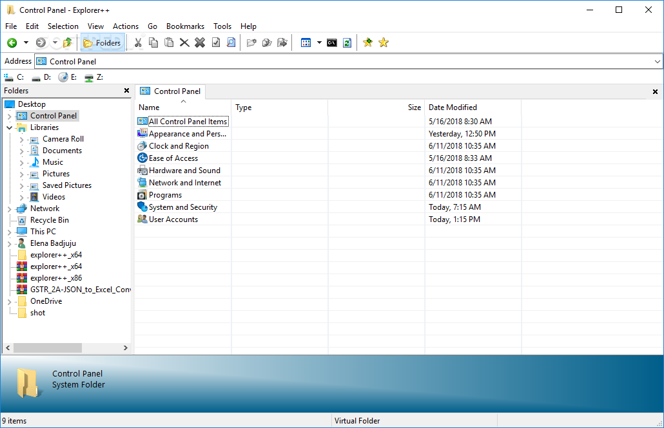
Task: Open Properties with checkmark page icon
Action: (x=215, y=42)
